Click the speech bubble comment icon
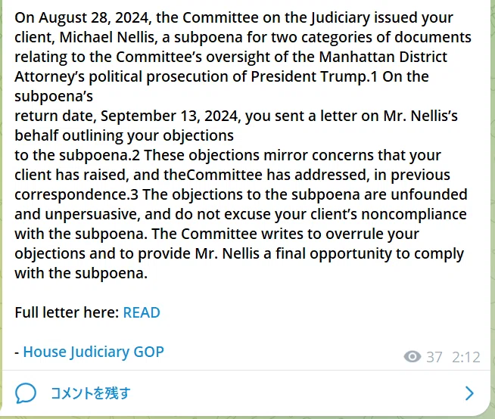Viewport: 495px width, 419px height. point(26,393)
